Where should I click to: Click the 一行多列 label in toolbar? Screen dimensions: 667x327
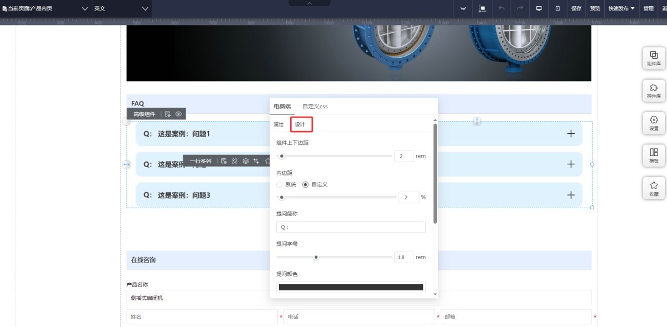point(200,161)
